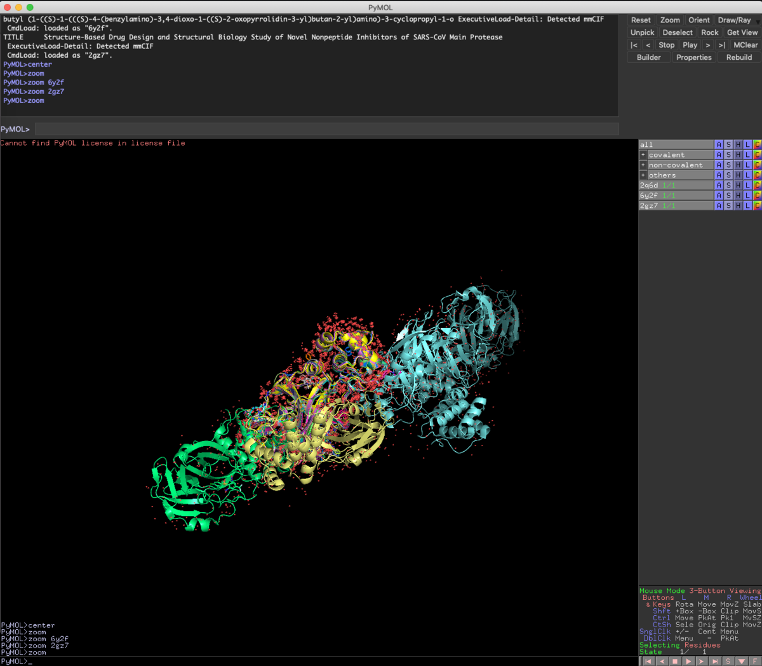Open Show menu for 6y2f object
The image size is (762, 666).
728,196
